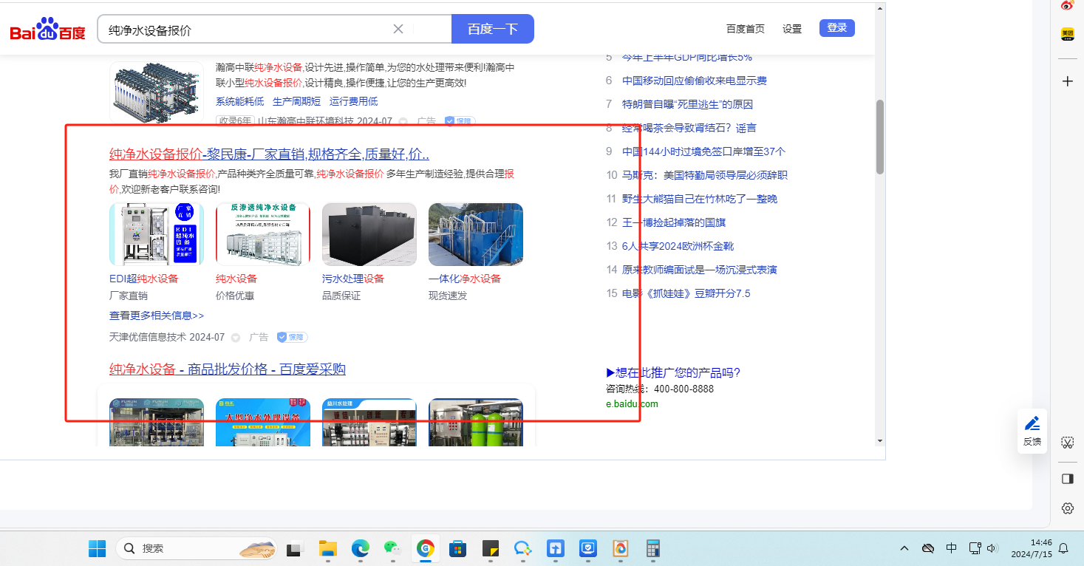Open hot search 特朗普自曝"死里逃生"的原因
This screenshot has width=1084, height=566.
[688, 104]
